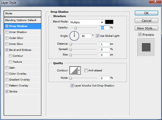
Task: Open the Outer Glow settings label
Action: coord(16,38)
